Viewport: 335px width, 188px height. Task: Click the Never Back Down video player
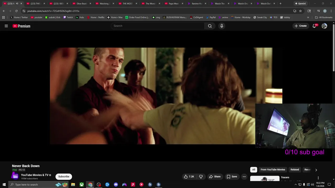coord(166,96)
